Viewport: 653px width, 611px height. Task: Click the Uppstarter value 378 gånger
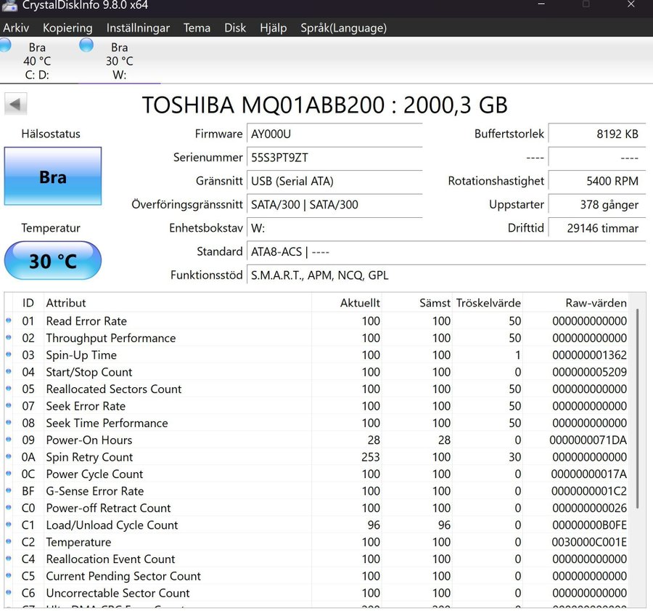tap(597, 205)
